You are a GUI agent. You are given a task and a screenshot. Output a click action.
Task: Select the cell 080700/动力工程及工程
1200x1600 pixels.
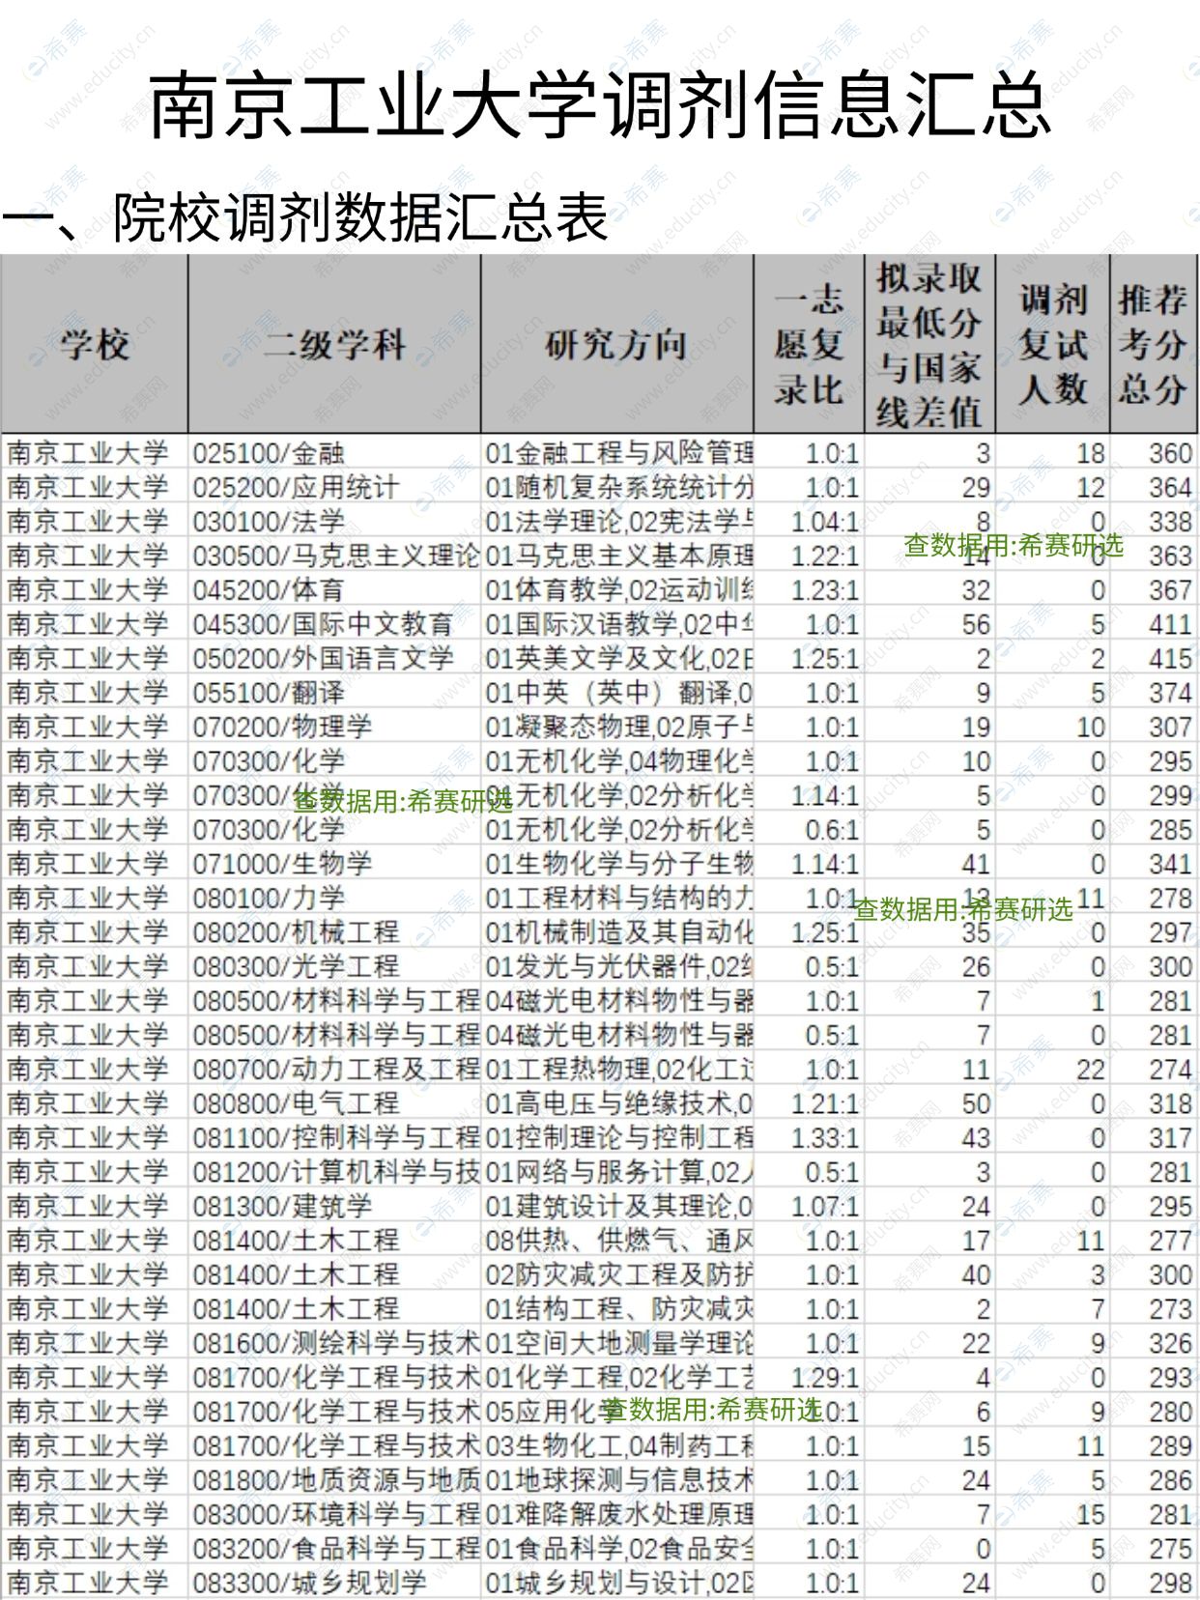(335, 1070)
